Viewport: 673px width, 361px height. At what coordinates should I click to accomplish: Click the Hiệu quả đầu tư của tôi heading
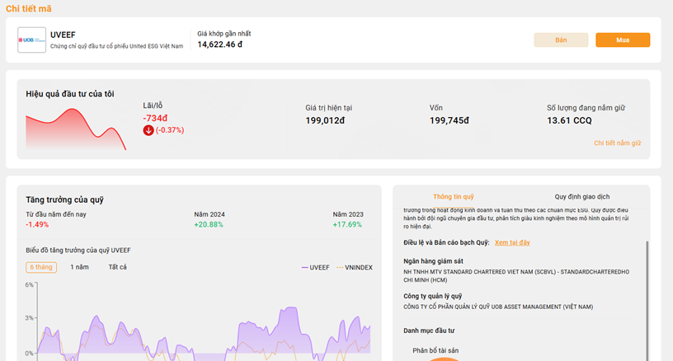pyautogui.click(x=70, y=94)
